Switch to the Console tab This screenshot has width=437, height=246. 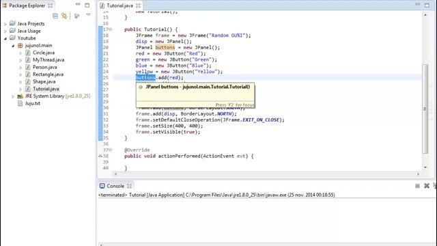click(115, 186)
